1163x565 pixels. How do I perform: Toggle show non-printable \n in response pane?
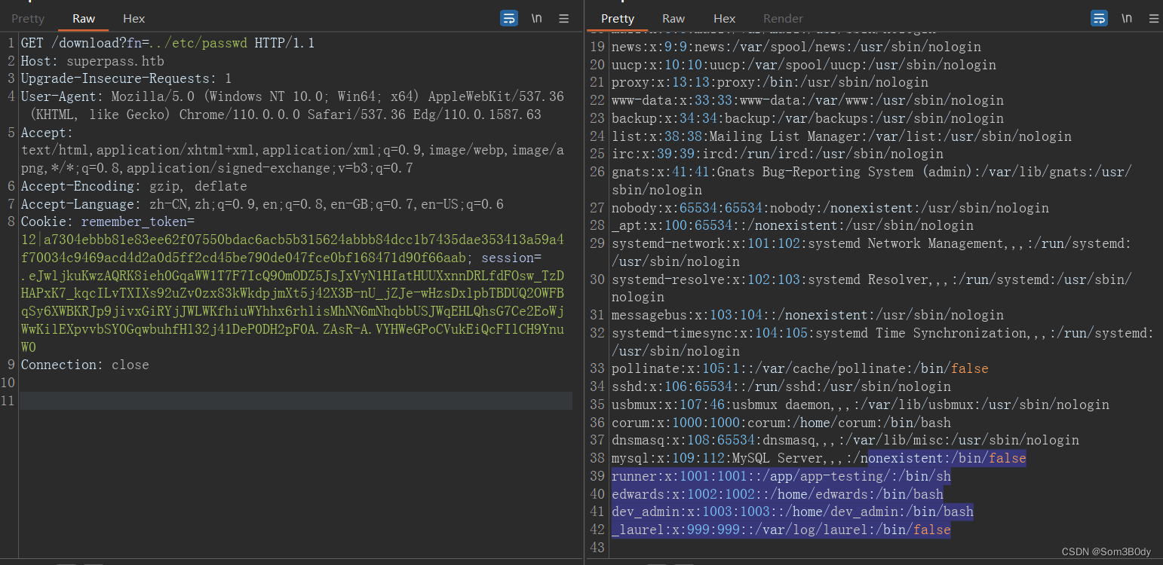[1126, 18]
